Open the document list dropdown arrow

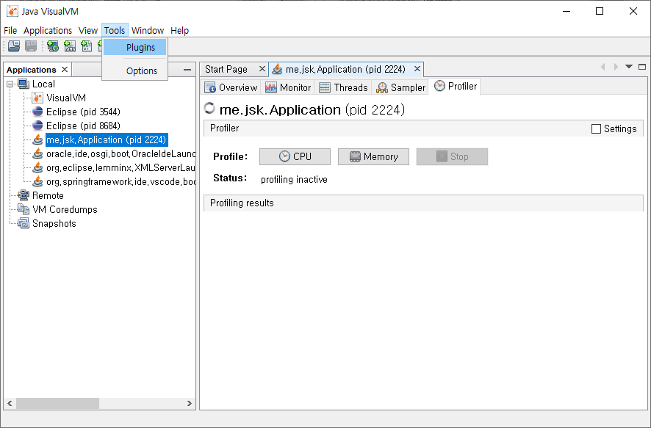pyautogui.click(x=629, y=67)
